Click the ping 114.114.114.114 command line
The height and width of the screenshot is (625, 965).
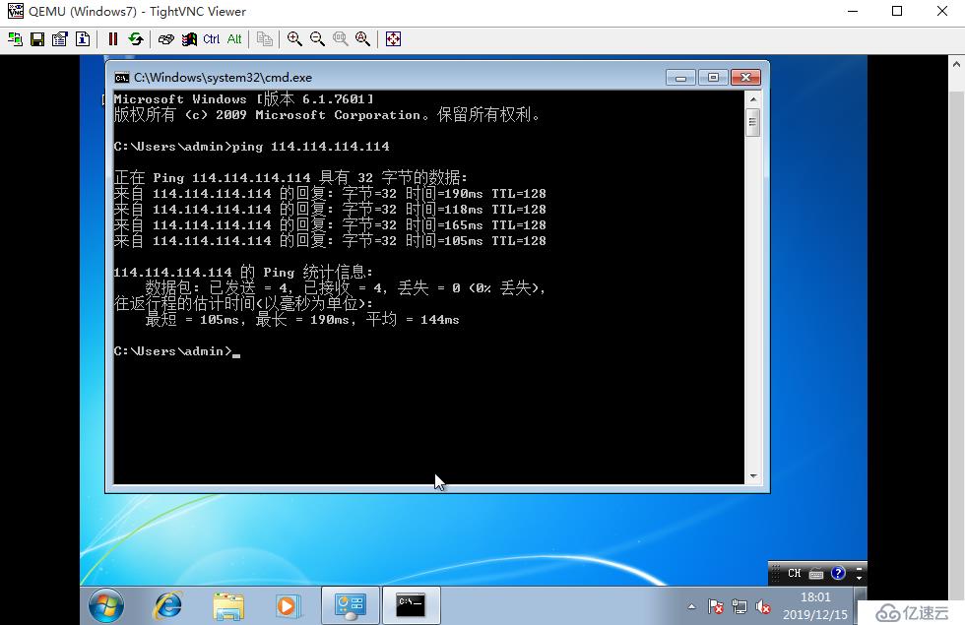252,147
